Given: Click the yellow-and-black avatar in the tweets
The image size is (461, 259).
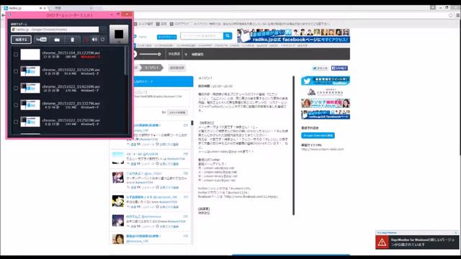Looking at the screenshot, I should [x=118, y=201].
